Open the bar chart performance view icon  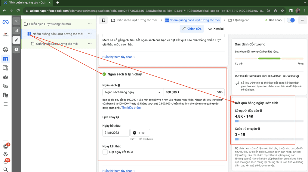pyautogui.click(x=16, y=30)
